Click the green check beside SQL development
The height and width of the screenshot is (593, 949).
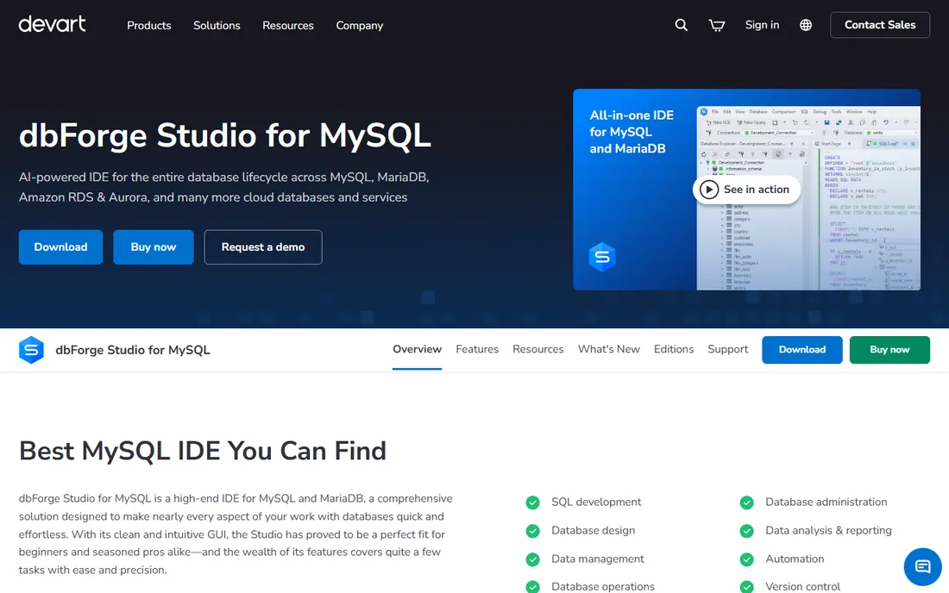(532, 502)
